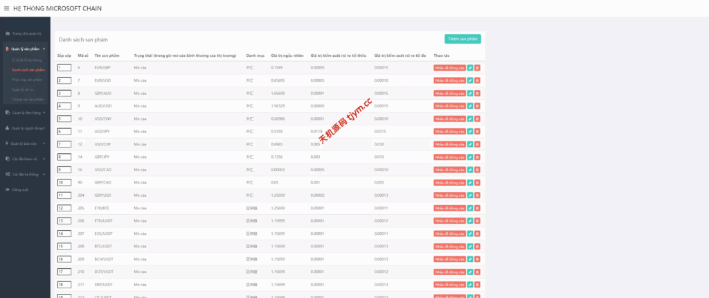This screenshot has height=298, width=709.
Task: Toggle the hamburger sidebar menu icon
Action: coord(6,8)
